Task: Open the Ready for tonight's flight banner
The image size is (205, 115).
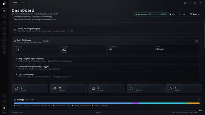Action: click(107, 30)
